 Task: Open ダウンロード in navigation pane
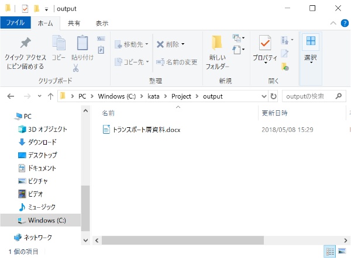pyautogui.click(x=37, y=142)
